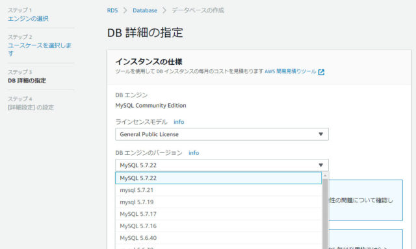Screen dimensions: 416x249
Task: Click the version list scrollbar thumb
Action: [x=325, y=214]
